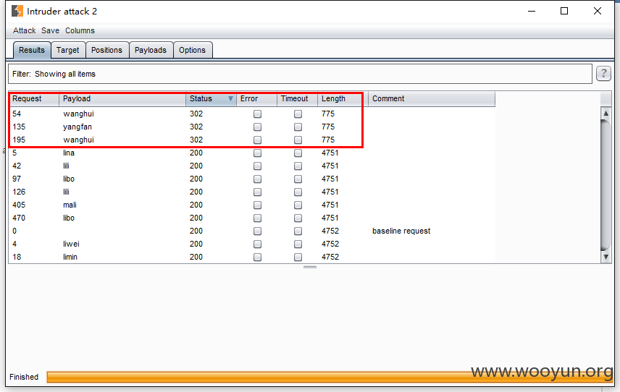
Task: Select payload libo in request 97
Action: pyautogui.click(x=69, y=179)
